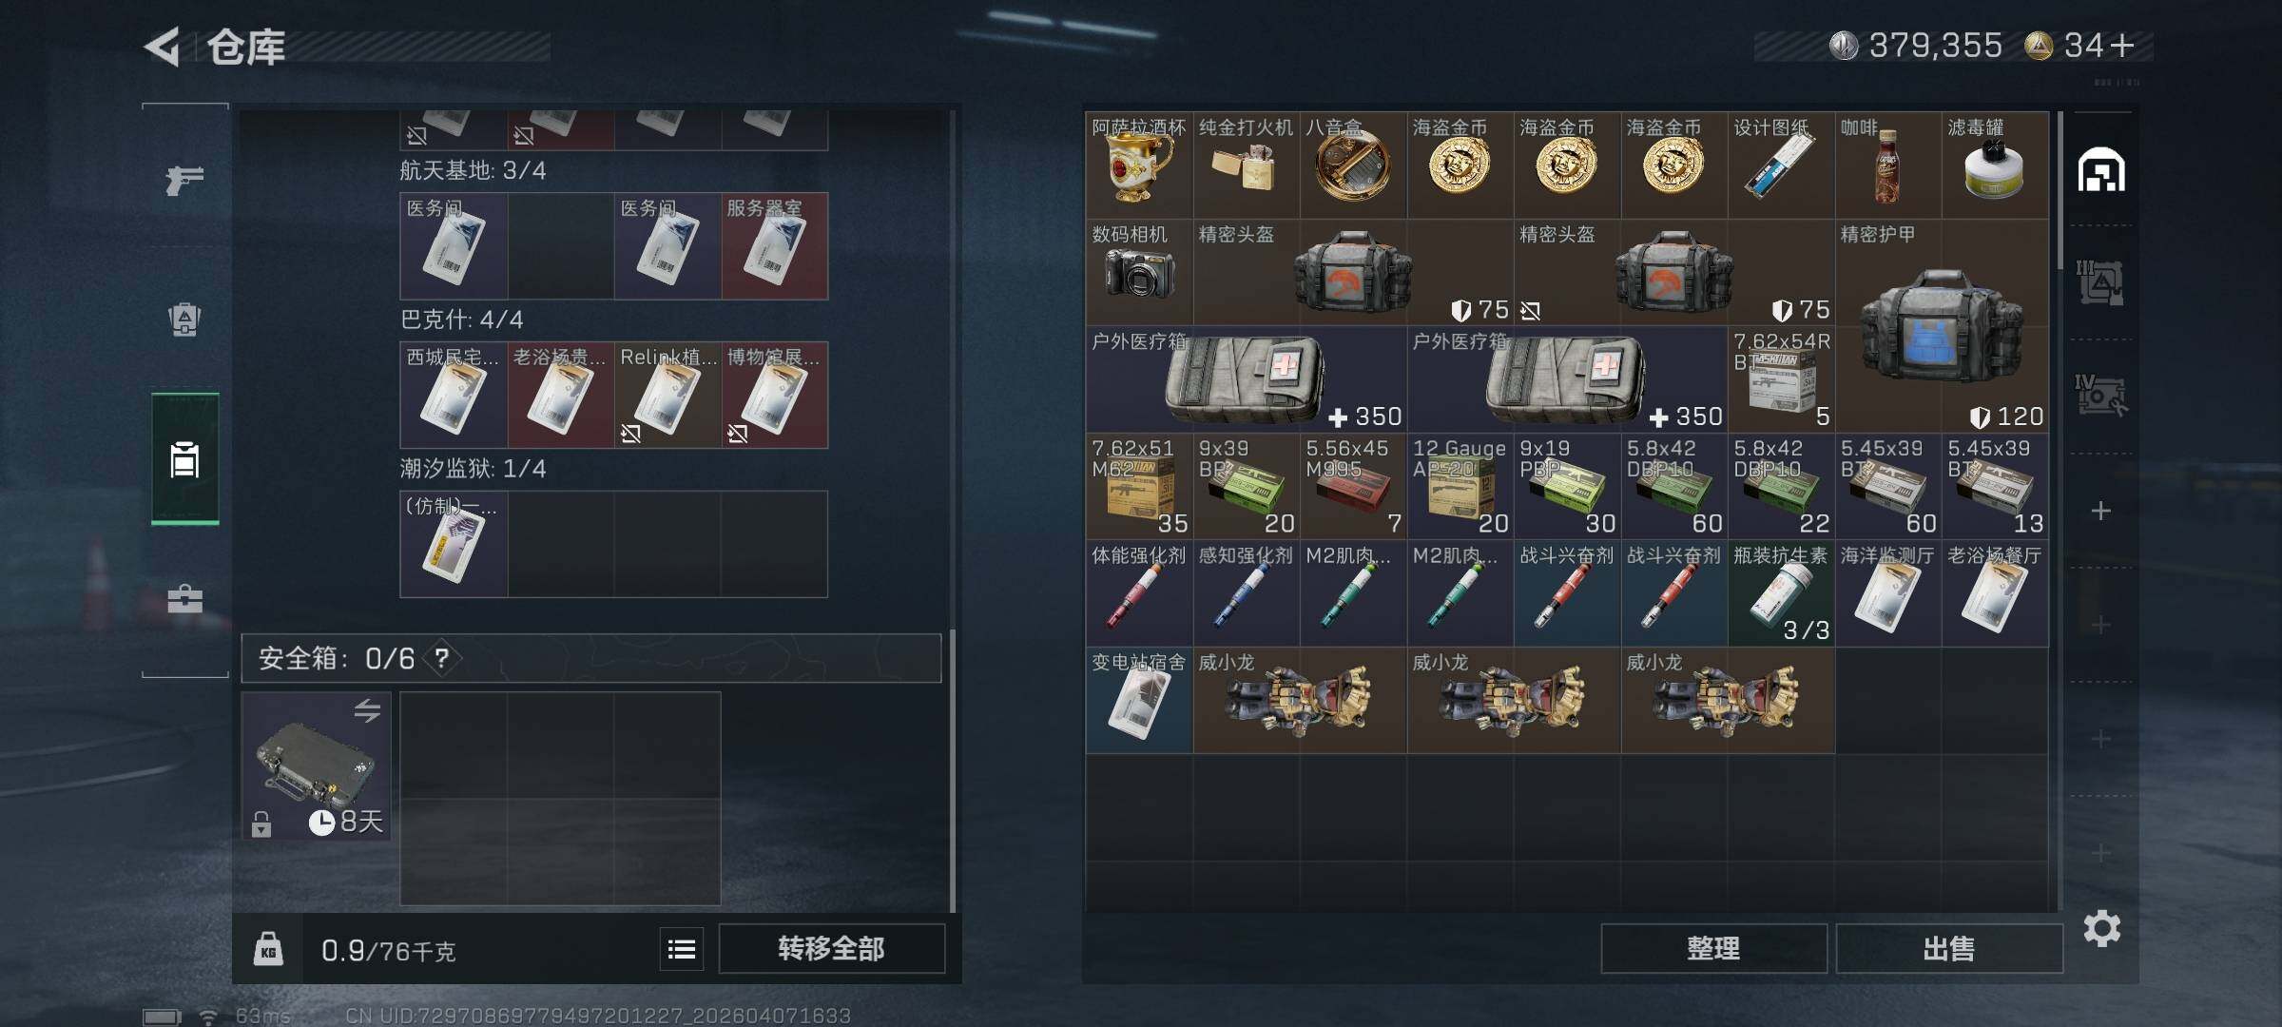The height and width of the screenshot is (1027, 2282).
Task: Open the main stash house icon
Action: 2101,170
